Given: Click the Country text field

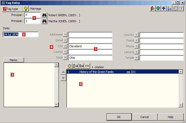Looking at the screenshot, I should tap(161, 35).
